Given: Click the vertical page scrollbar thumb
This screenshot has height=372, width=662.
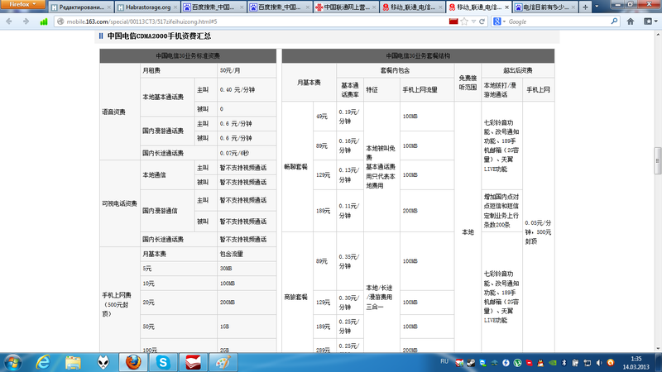Looking at the screenshot, I should [657, 160].
